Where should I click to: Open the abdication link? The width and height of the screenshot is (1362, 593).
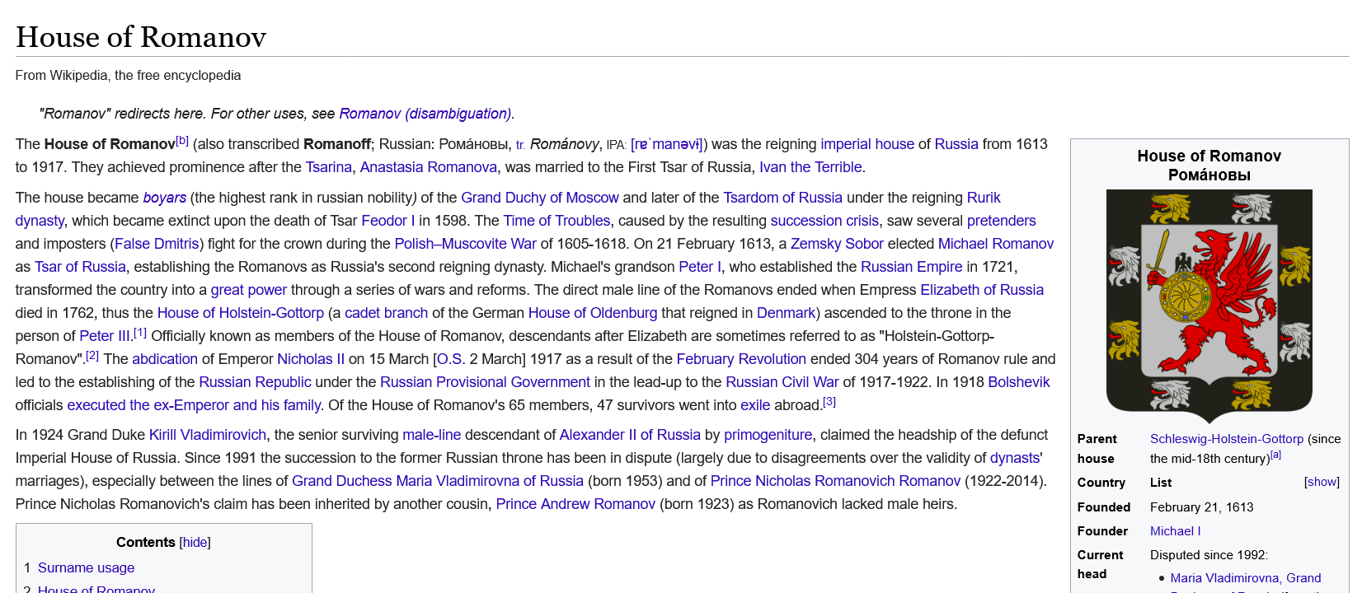[165, 359]
